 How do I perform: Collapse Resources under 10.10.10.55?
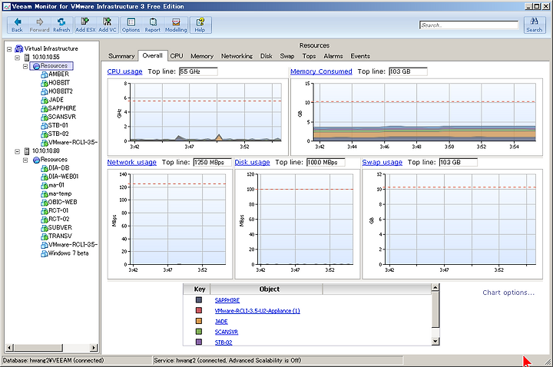25,66
